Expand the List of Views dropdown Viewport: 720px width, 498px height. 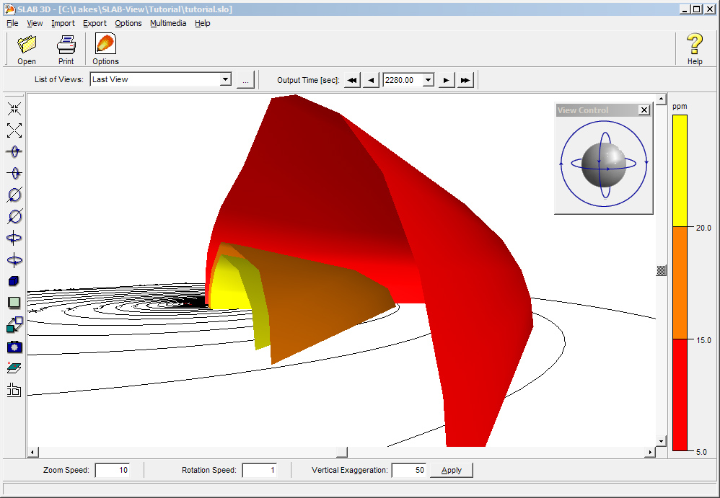coord(225,79)
